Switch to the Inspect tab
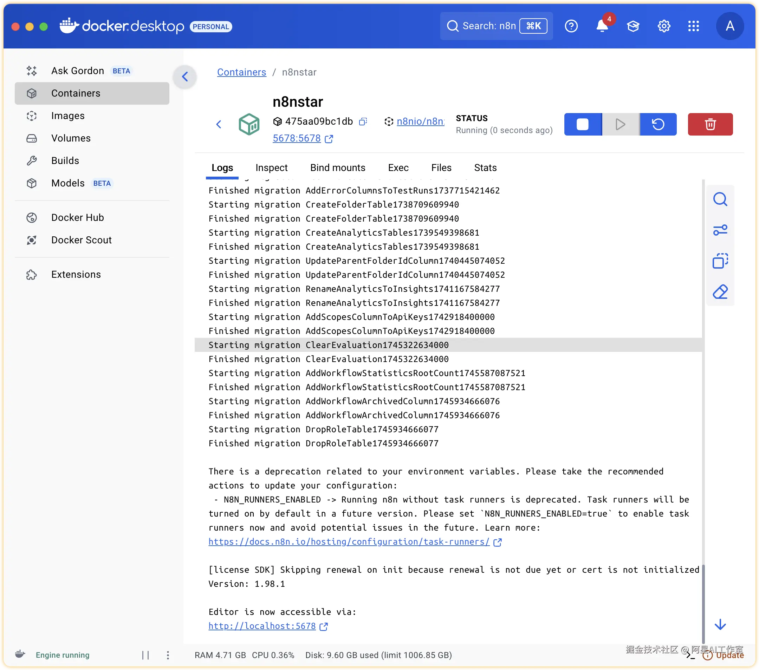The image size is (759, 670). (x=271, y=168)
